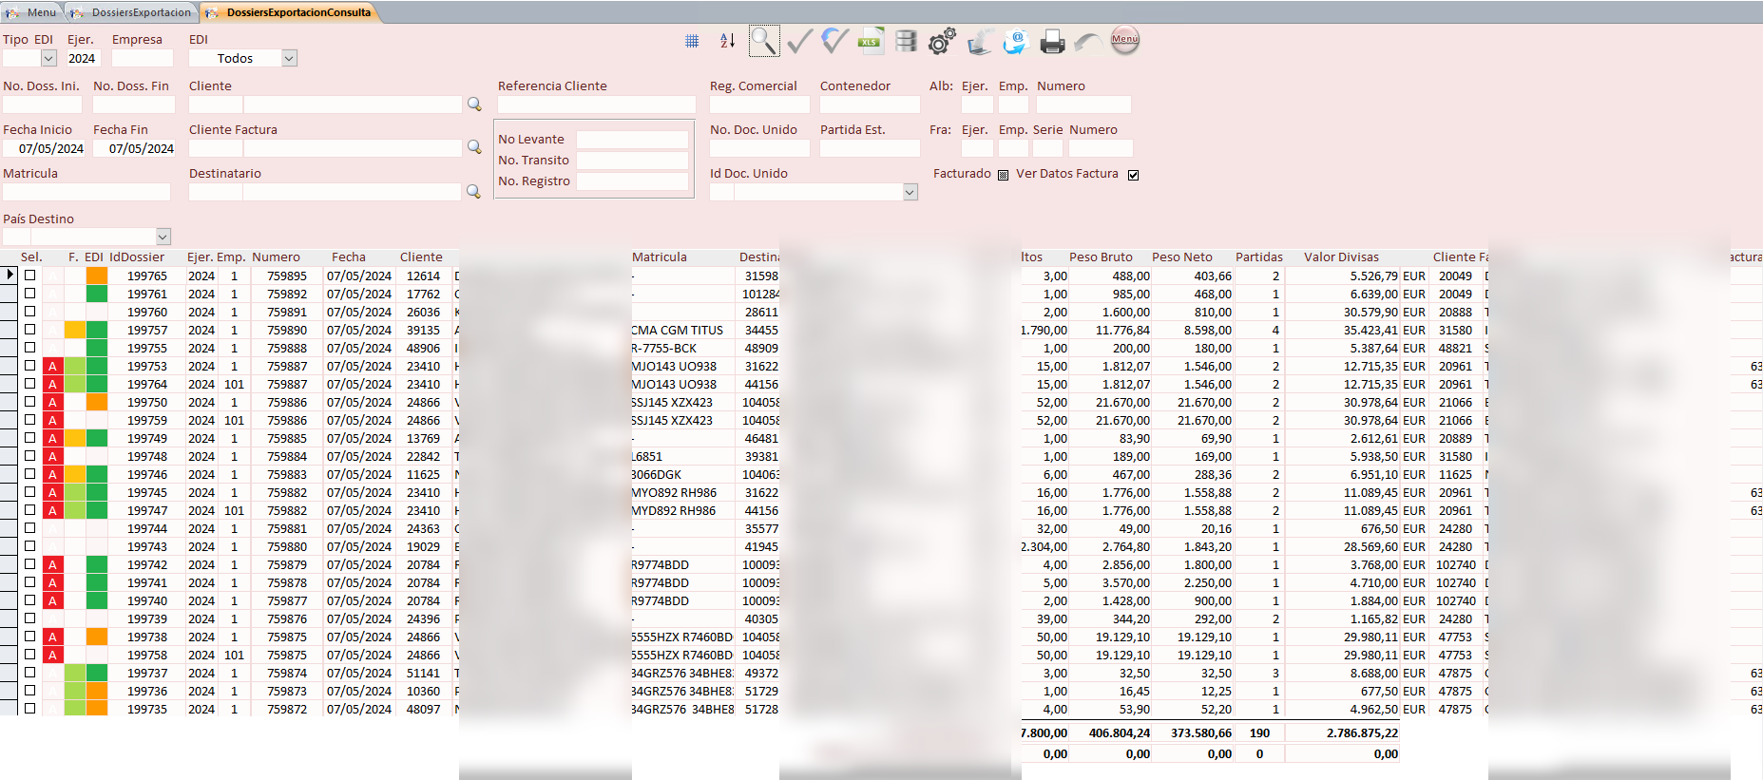Open the País Destino dropdown
This screenshot has height=780, width=1763.
coord(163,237)
